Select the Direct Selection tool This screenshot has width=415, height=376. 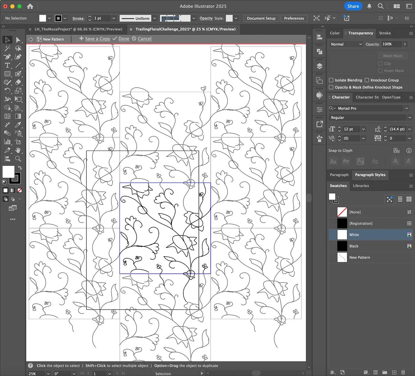[18, 40]
